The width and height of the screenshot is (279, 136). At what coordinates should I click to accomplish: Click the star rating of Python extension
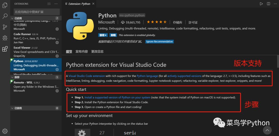[x=157, y=22]
